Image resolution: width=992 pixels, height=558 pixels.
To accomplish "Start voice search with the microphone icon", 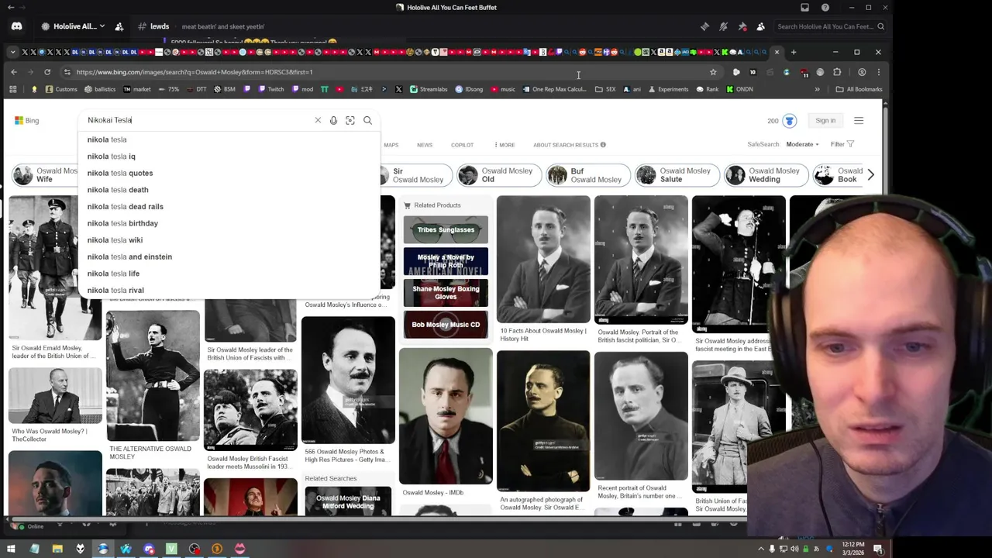I will click(333, 120).
